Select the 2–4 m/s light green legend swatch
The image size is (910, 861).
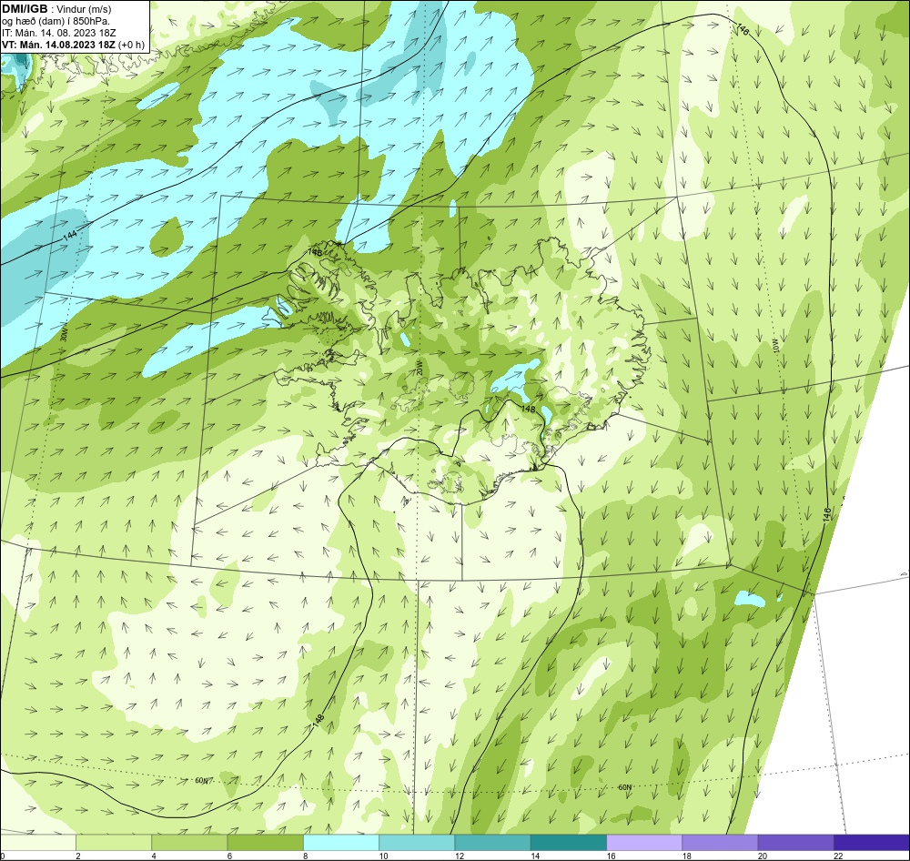click(x=114, y=843)
